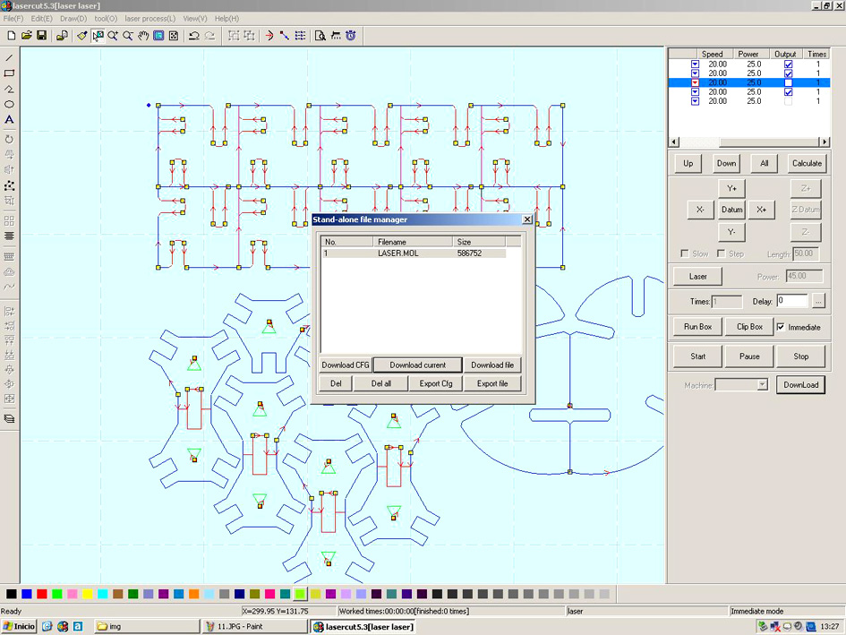The height and width of the screenshot is (635, 846).
Task: Select the Line drawing tool
Action: [x=9, y=57]
